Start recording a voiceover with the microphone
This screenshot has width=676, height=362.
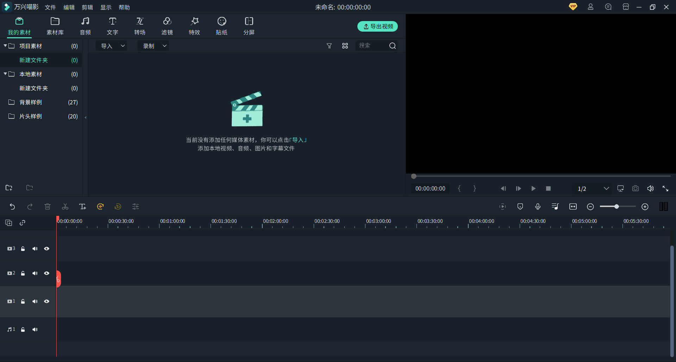pos(538,206)
